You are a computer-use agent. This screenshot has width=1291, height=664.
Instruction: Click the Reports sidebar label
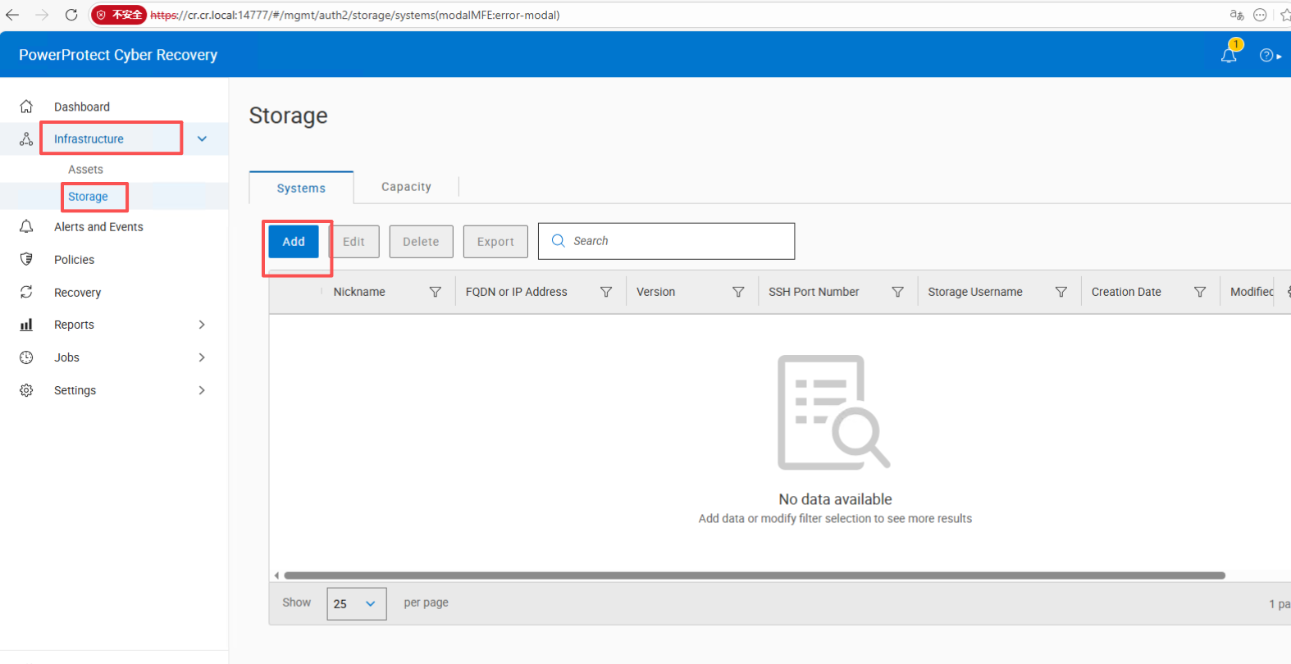pos(74,325)
